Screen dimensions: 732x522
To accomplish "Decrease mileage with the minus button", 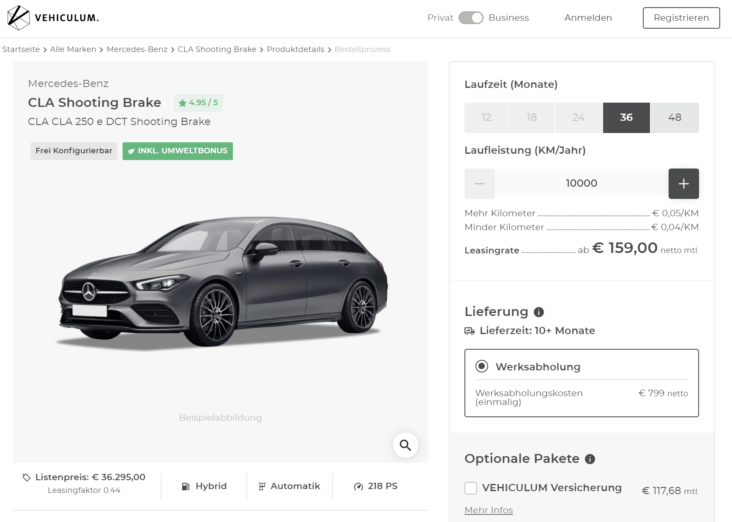I will [480, 184].
